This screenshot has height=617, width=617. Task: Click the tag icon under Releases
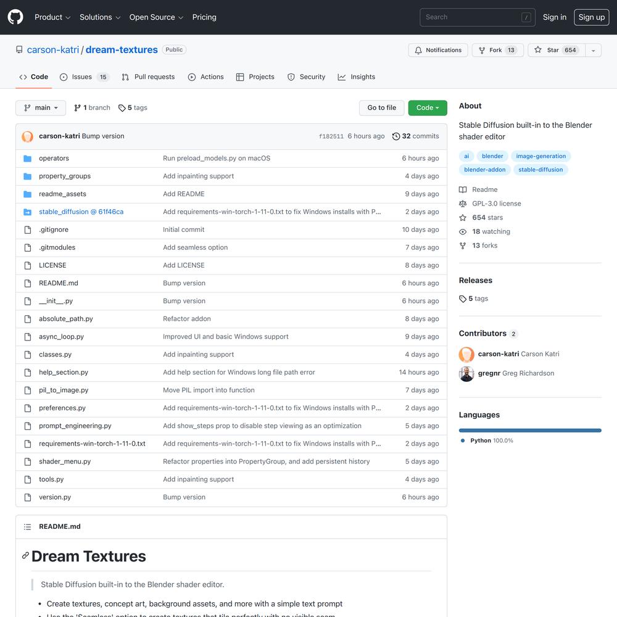[463, 299]
